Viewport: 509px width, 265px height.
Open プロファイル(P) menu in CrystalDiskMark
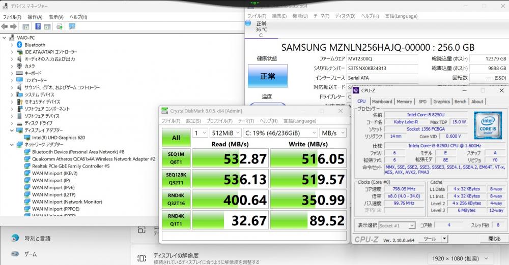tap(219, 121)
